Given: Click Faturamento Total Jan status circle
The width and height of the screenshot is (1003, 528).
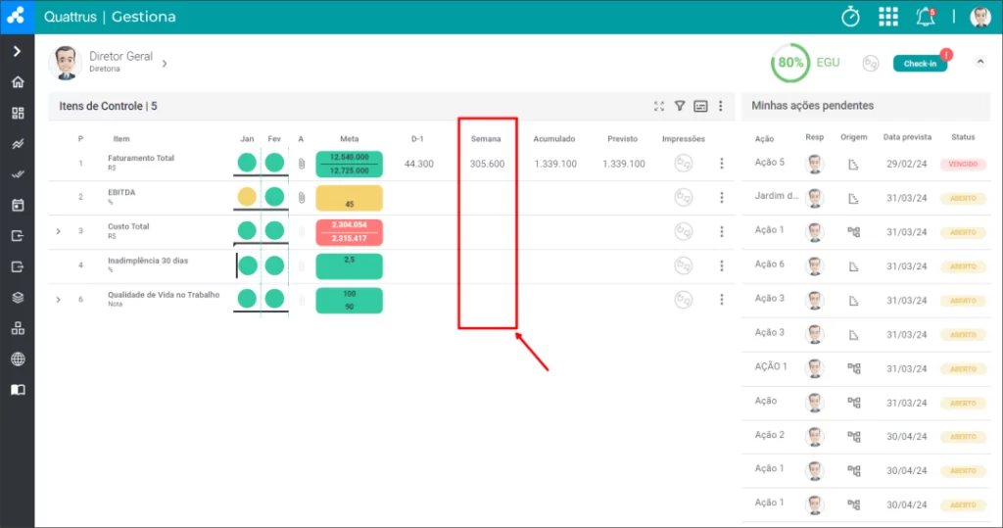Looking at the screenshot, I should click(247, 163).
